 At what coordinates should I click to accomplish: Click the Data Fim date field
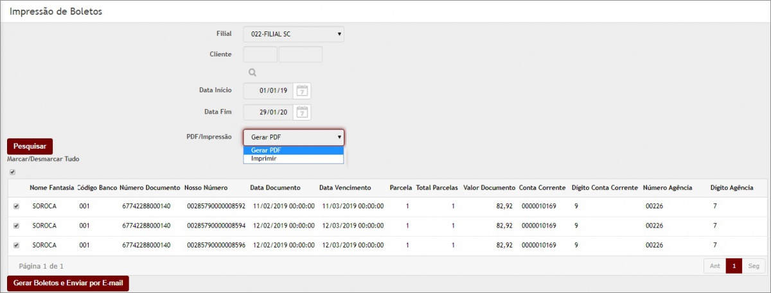click(x=268, y=112)
